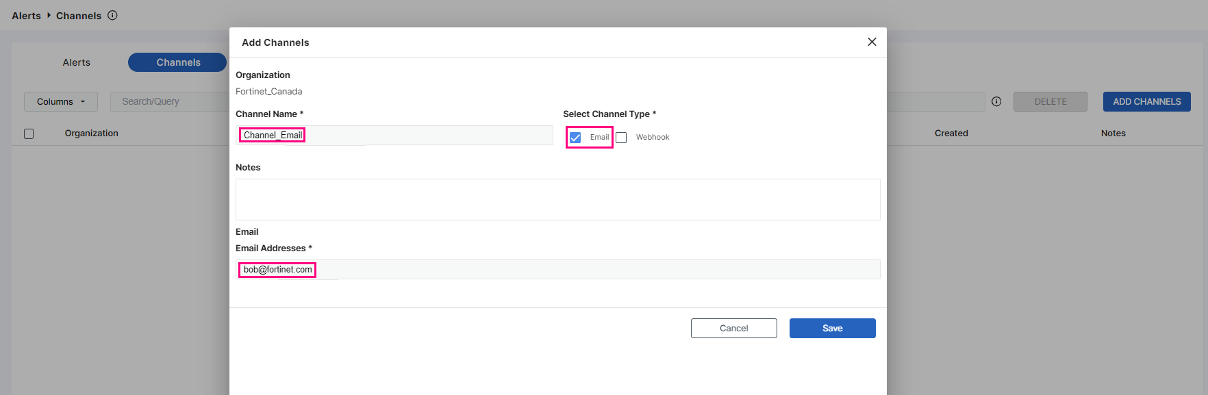Click into the Notes text area
This screenshot has width=1208, height=395.
[557, 199]
